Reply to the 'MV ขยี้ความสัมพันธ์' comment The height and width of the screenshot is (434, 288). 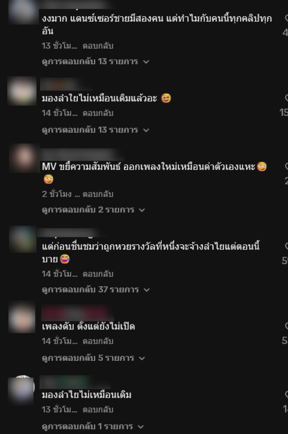coord(98,194)
